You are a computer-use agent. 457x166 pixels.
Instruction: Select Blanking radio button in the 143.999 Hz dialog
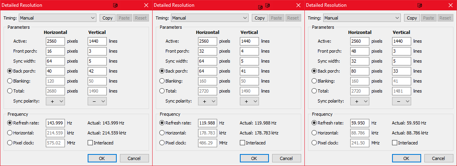click(x=10, y=81)
